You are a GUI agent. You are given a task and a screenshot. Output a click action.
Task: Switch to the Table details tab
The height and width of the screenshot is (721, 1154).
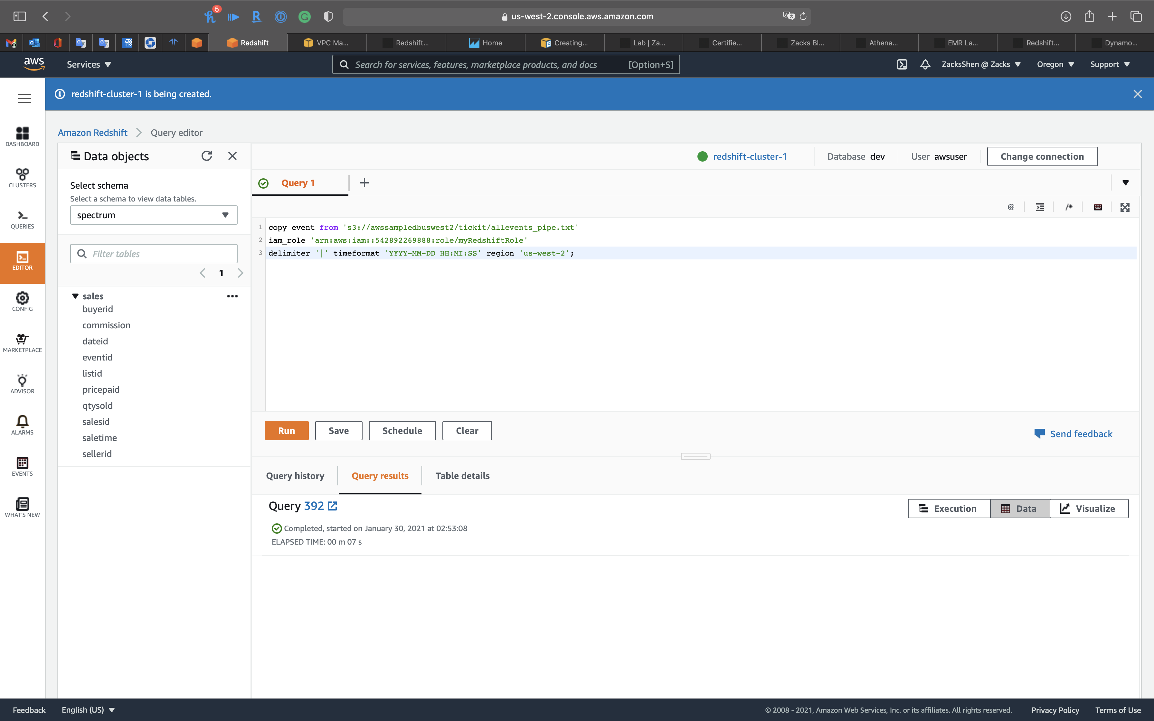tap(462, 475)
